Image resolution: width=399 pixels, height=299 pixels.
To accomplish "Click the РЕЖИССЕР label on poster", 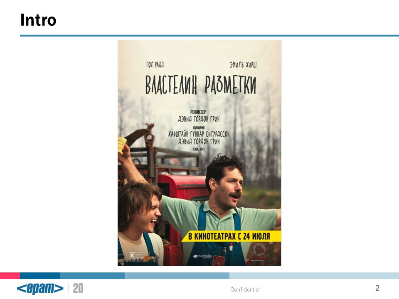I will 198,112.
